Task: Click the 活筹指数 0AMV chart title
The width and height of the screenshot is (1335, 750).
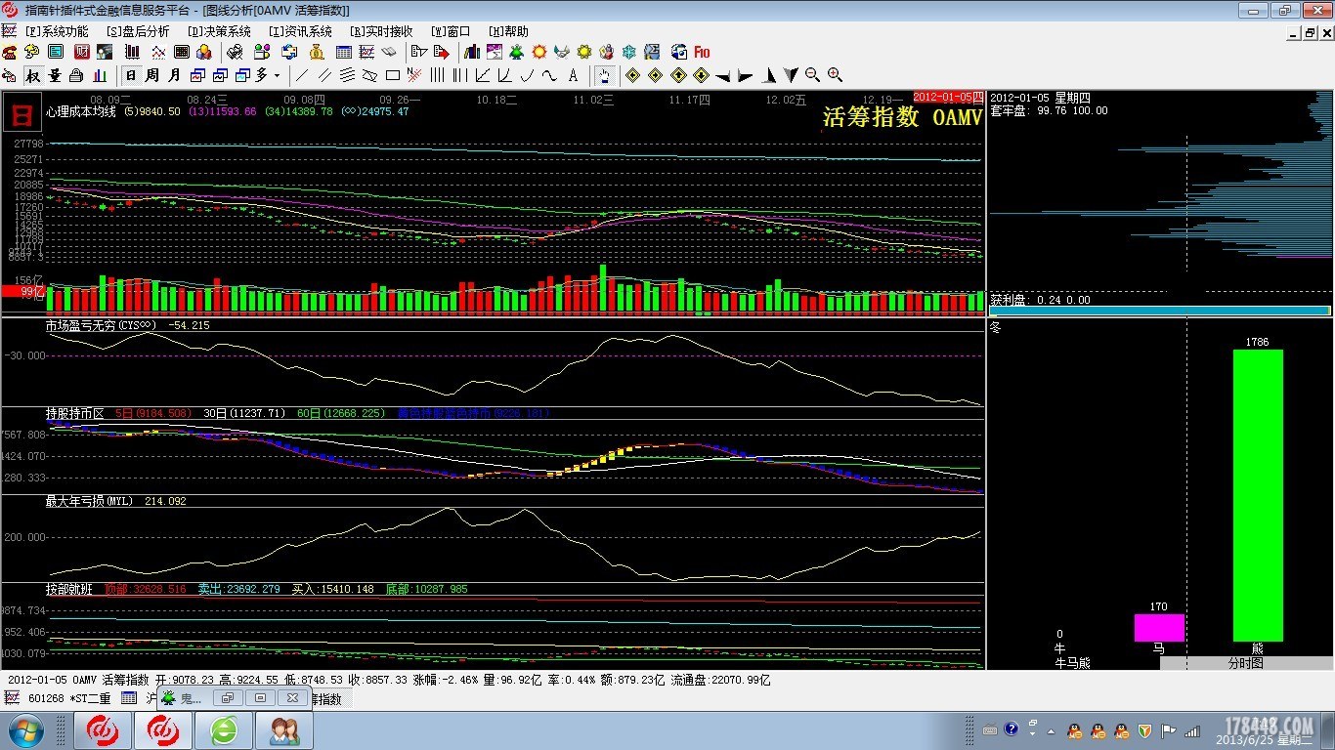Action: coord(901,117)
